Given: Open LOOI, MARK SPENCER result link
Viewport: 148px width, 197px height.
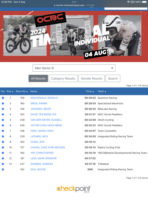Looking at the screenshot, I should pyautogui.click(x=44, y=158).
